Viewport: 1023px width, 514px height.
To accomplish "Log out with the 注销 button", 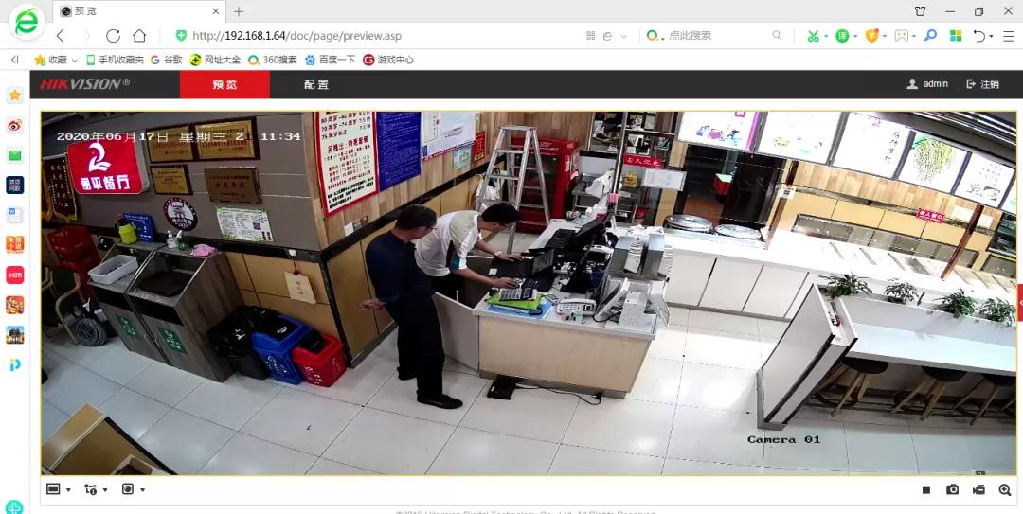I will point(982,84).
